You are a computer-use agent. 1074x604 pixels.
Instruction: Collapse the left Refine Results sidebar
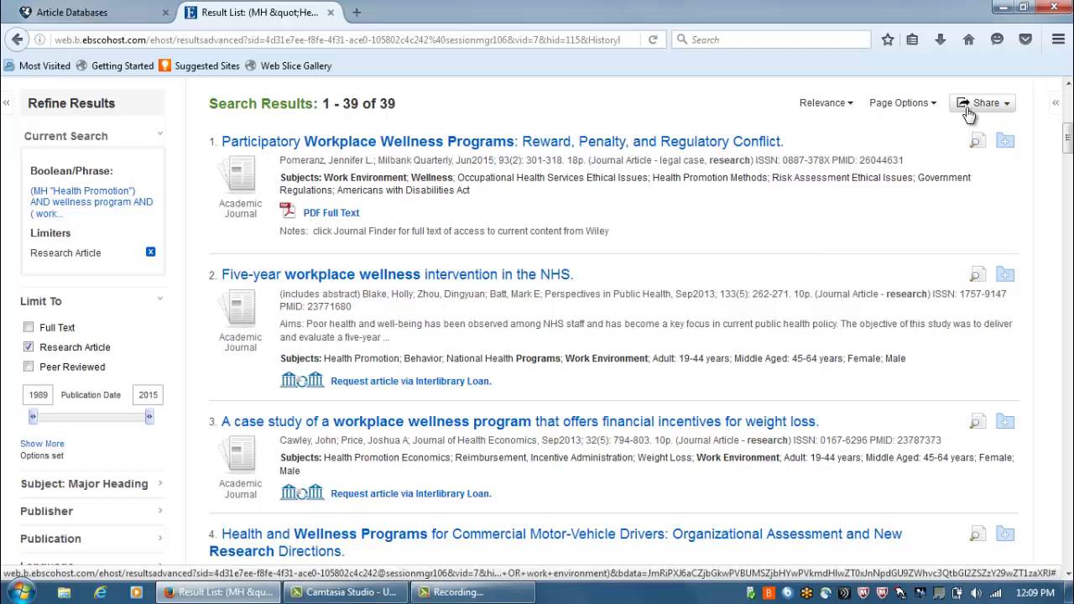6,102
